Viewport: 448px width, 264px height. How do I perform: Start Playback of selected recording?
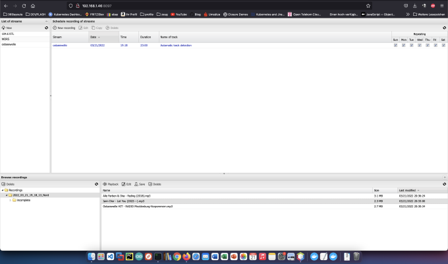click(x=110, y=184)
